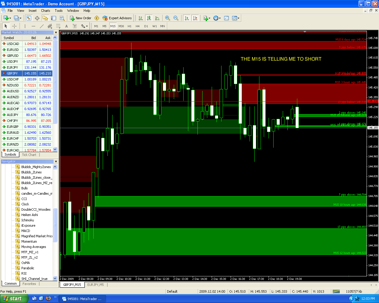Screen dimensions: 379x303
Task: Select the Vertical Line tool
Action: tap(25, 26)
